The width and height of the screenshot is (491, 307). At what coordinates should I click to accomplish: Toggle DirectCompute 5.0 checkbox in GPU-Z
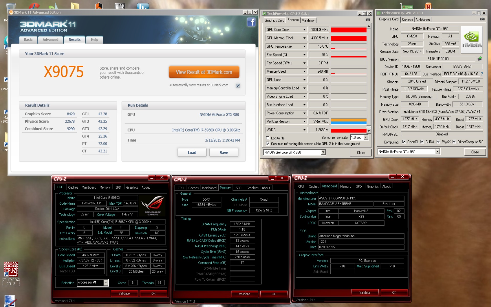click(454, 142)
